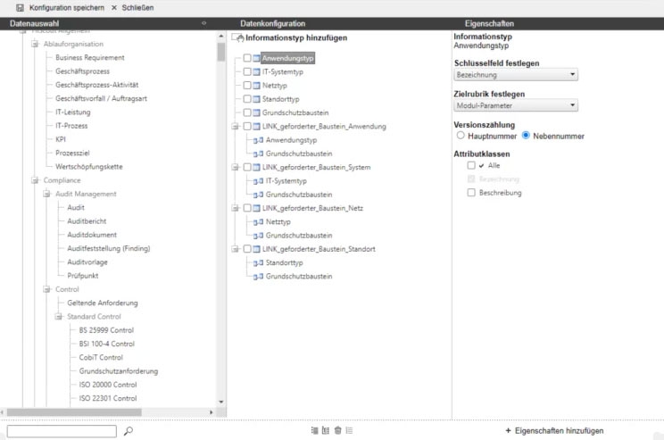Viewport: 664px width, 440px height.
Task: Click Eigenschaften hinzufügen button
Action: point(553,431)
